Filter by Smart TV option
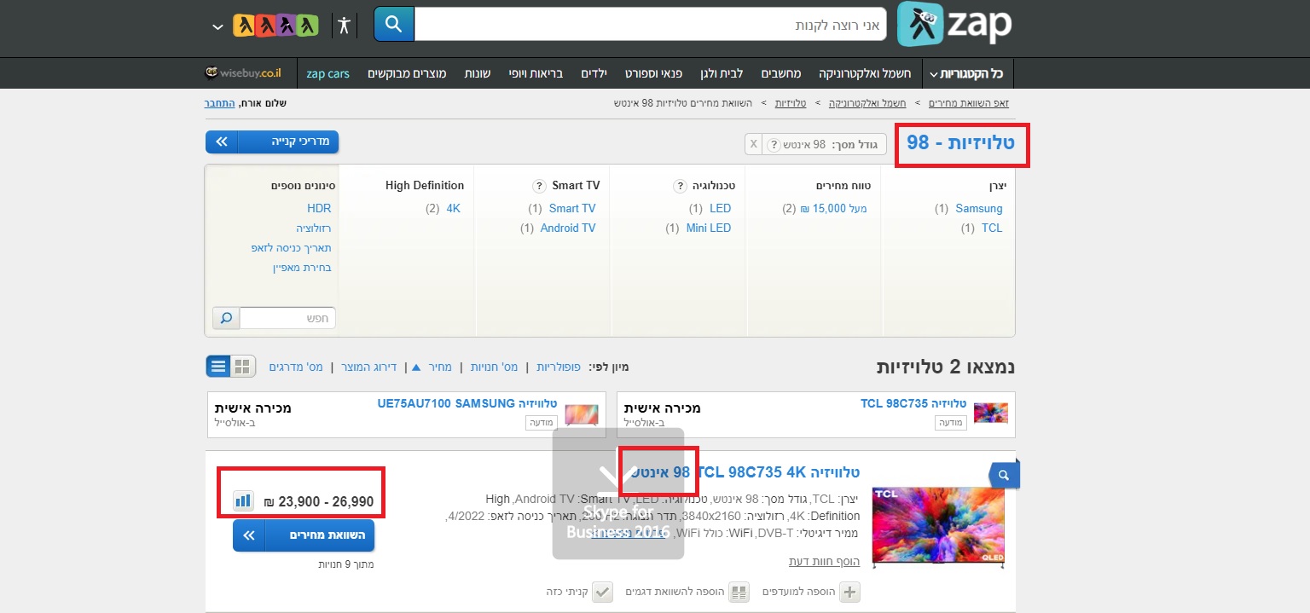The width and height of the screenshot is (1310, 613). click(572, 208)
